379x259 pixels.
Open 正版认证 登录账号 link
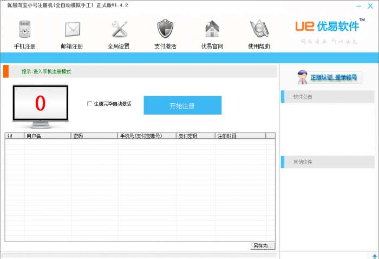pos(334,77)
